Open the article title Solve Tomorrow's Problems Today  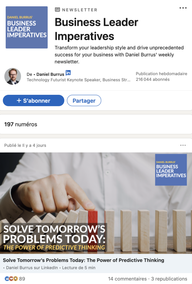pos(84,260)
